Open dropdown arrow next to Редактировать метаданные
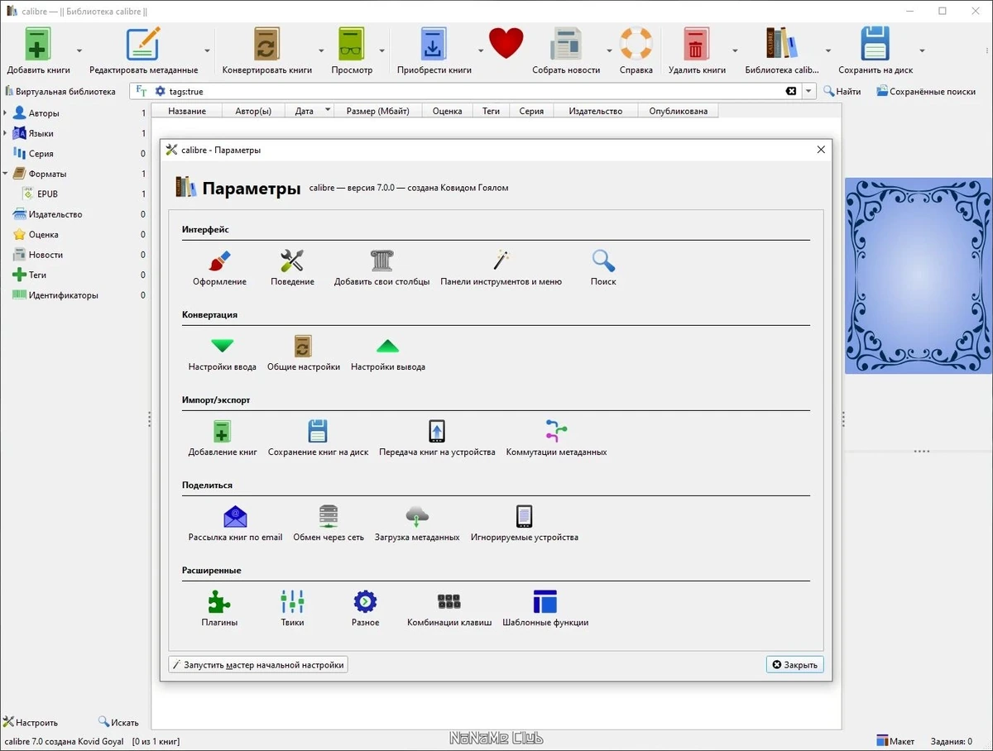 pyautogui.click(x=207, y=50)
